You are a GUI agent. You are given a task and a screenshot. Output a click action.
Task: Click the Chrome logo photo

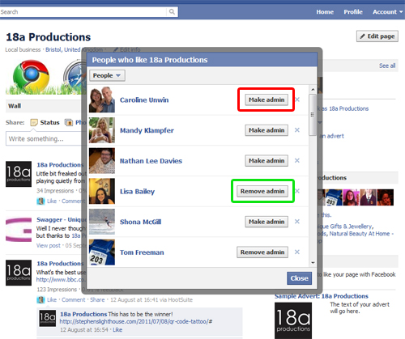click(x=31, y=76)
